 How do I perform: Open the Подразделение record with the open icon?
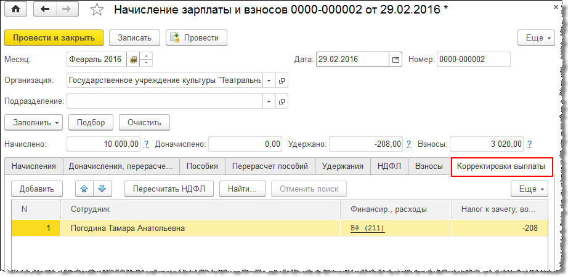[x=282, y=101]
